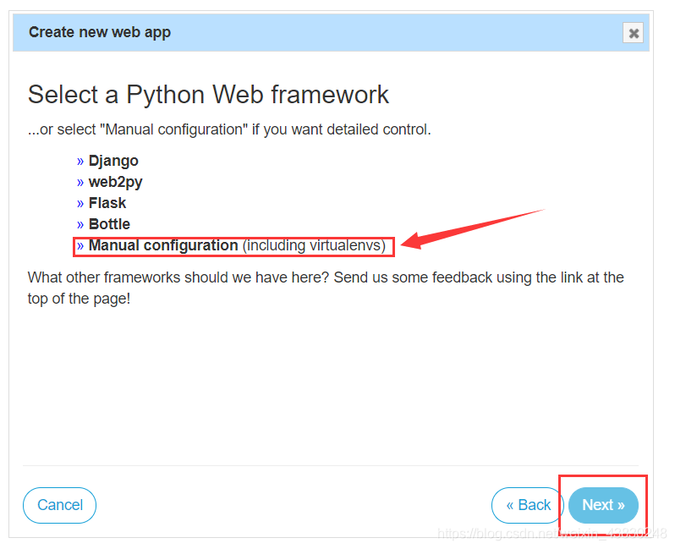Click the "What other frameworks should we have here?" paragraph
Viewport: 675px width, 549px height.
click(326, 288)
